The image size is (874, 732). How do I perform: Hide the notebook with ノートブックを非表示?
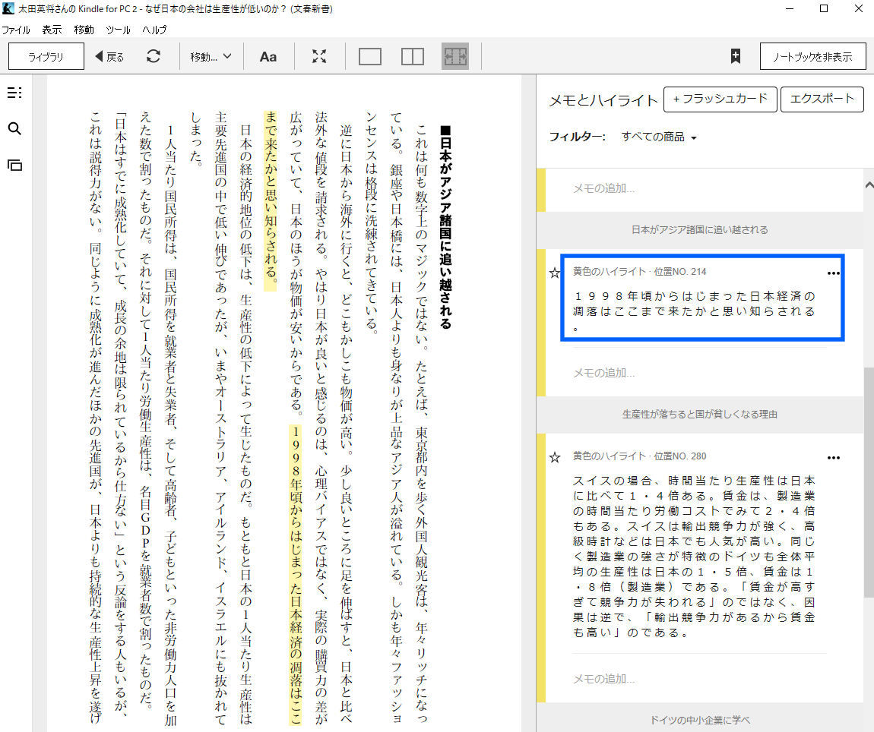[x=812, y=56]
